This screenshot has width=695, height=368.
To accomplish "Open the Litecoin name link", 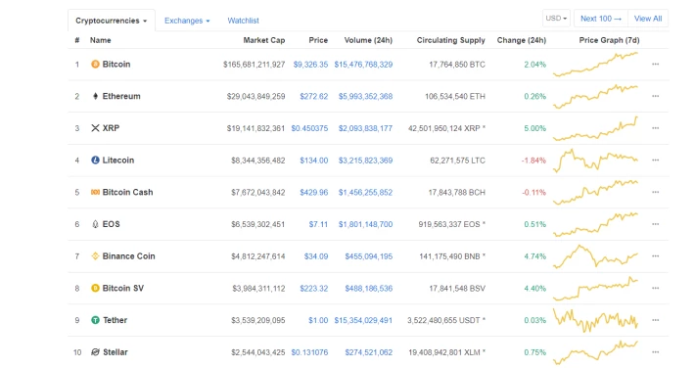I will (x=118, y=161).
